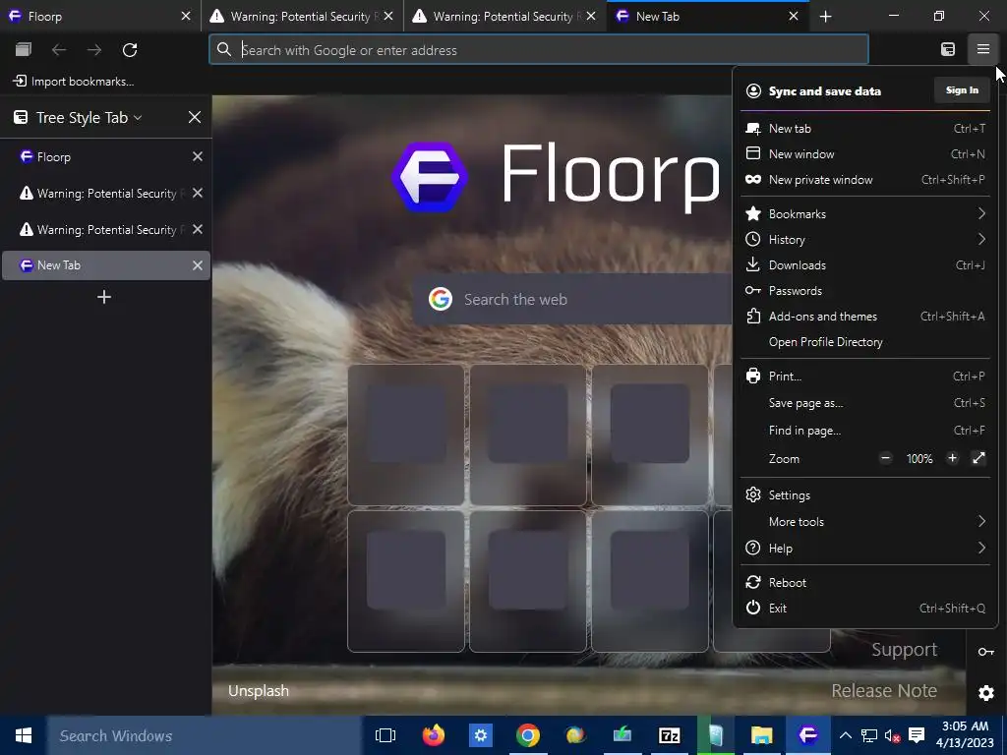Open the workspaces icon left of back arrow
The height and width of the screenshot is (755, 1007).
pyautogui.click(x=24, y=49)
